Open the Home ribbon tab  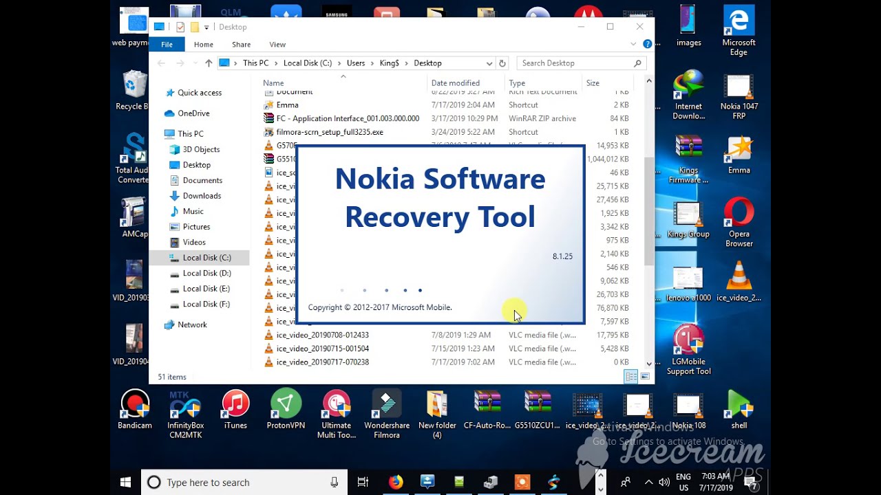point(204,45)
